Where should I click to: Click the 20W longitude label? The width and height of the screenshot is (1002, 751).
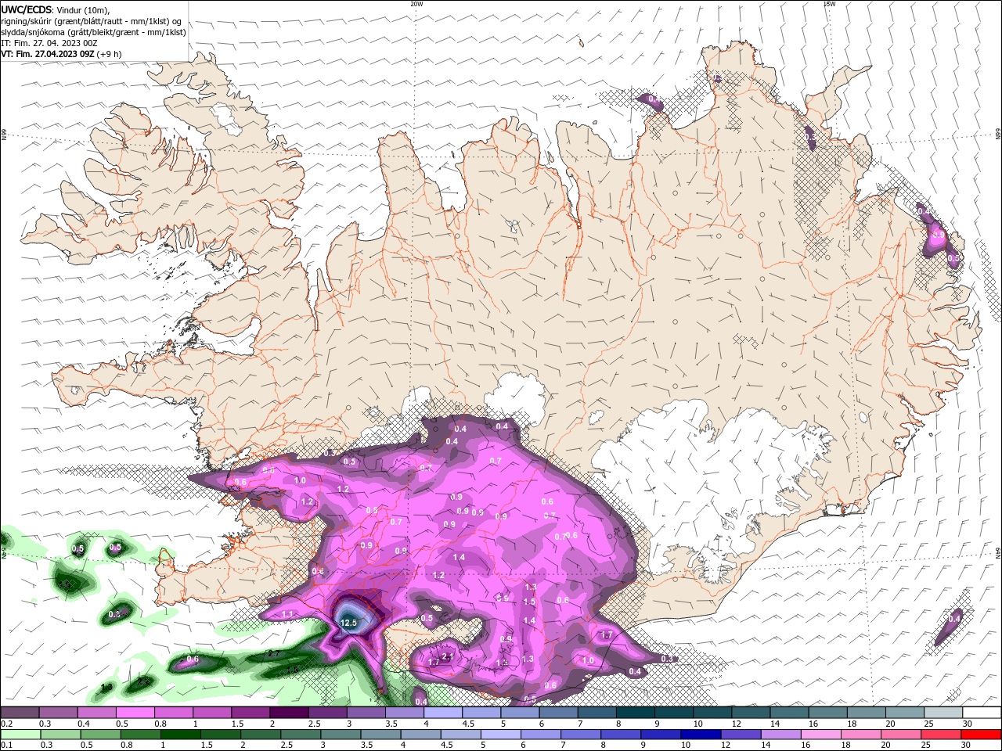[x=416, y=4]
